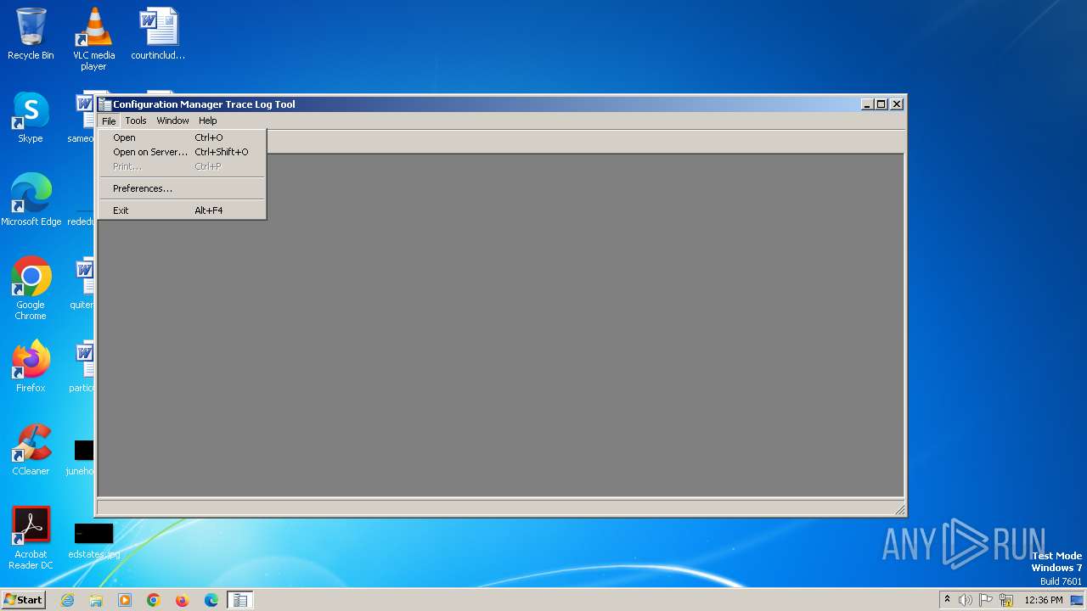Open Action Center flag tray icon
The image size is (1087, 611).
pos(986,600)
